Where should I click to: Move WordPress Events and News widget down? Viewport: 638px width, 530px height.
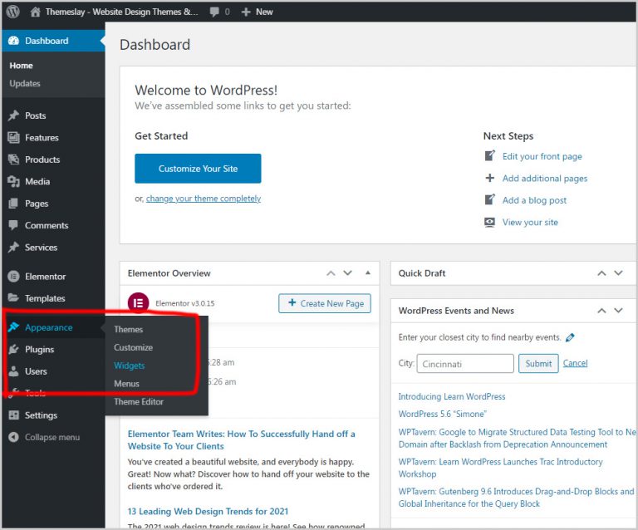(x=618, y=311)
